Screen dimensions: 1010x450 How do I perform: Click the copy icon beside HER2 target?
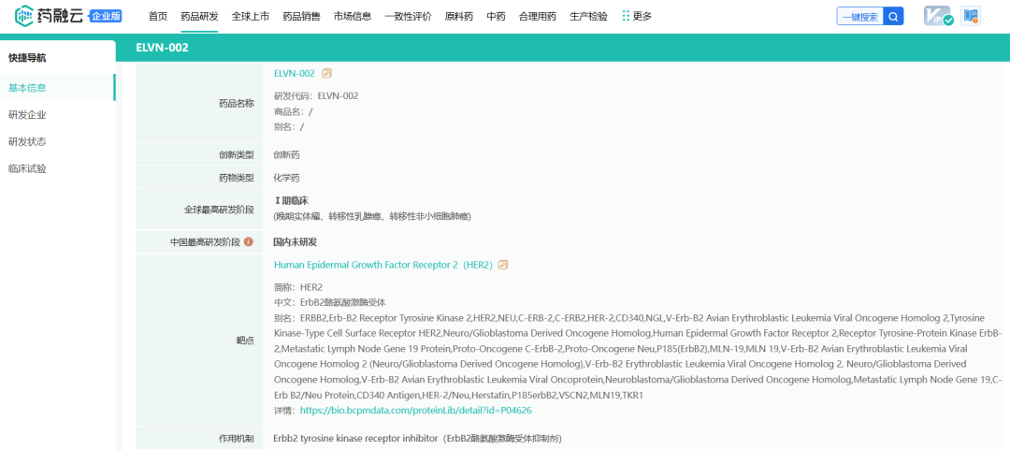pyautogui.click(x=503, y=265)
